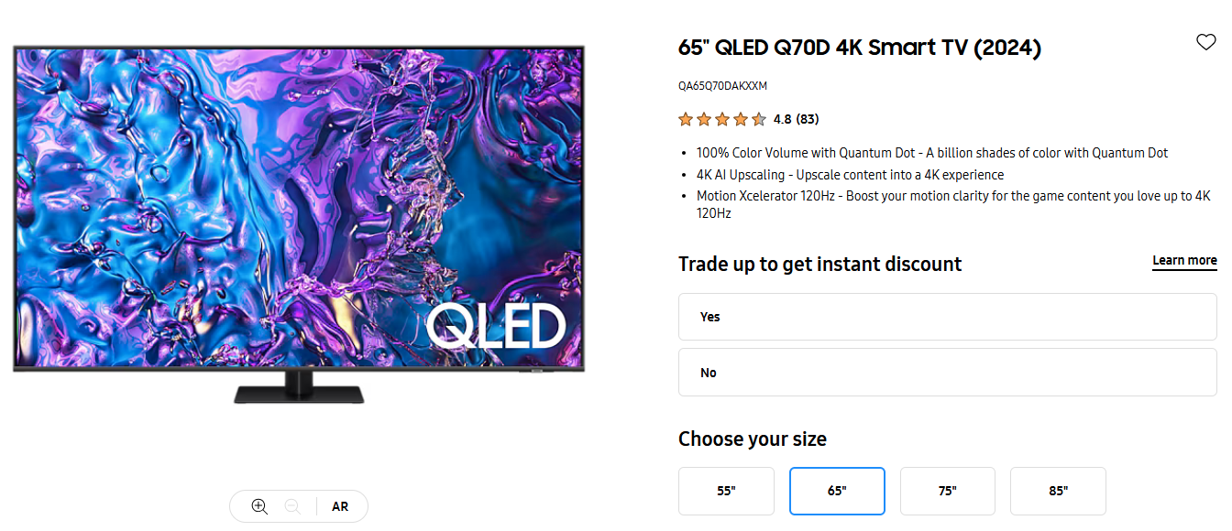Pick the 65" size option
Viewport: 1232px width, 531px height.
837,491
